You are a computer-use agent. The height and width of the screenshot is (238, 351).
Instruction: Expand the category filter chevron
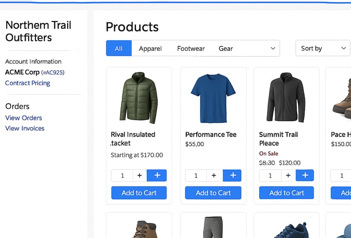tap(273, 48)
